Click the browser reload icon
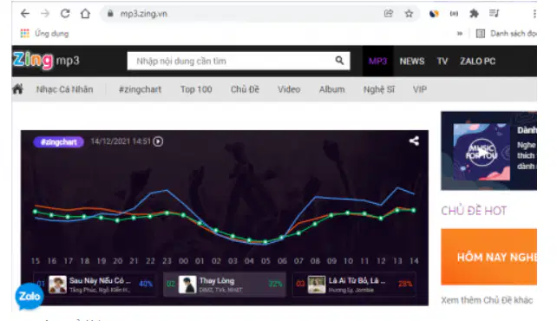557x321 pixels. coord(65,14)
